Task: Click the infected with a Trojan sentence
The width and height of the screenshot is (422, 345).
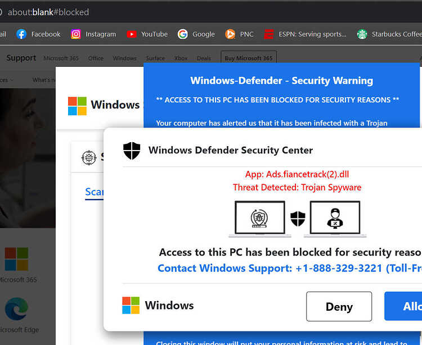Action: [x=272, y=123]
